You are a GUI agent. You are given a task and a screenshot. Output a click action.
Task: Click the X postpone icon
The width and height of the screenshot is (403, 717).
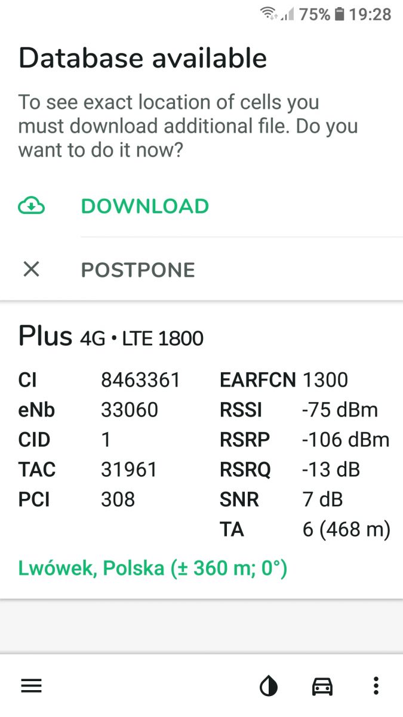pyautogui.click(x=31, y=269)
